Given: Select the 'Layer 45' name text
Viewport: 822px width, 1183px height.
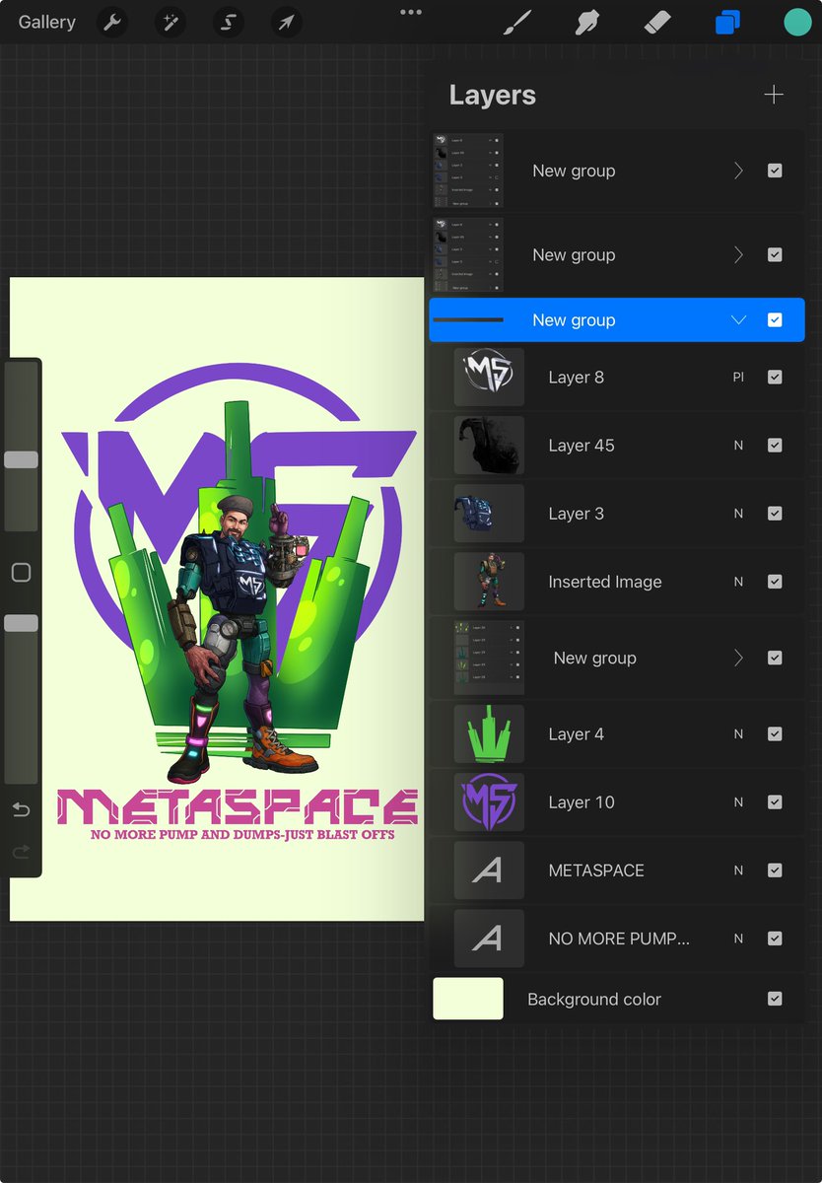Looking at the screenshot, I should point(582,446).
